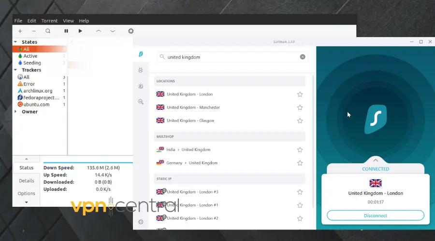Image resolution: width=435 pixels, height=241 pixels.
Task: Expand the Owner section
Action: [x=15, y=112]
